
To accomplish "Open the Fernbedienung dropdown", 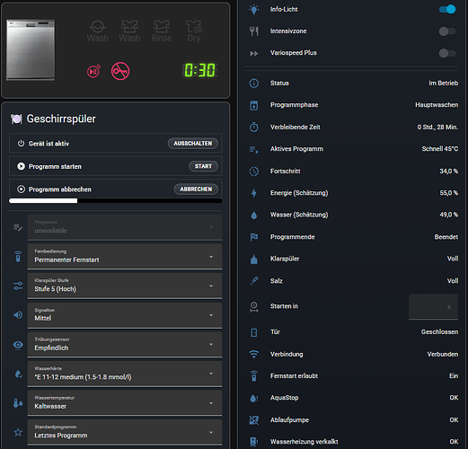I will point(125,256).
